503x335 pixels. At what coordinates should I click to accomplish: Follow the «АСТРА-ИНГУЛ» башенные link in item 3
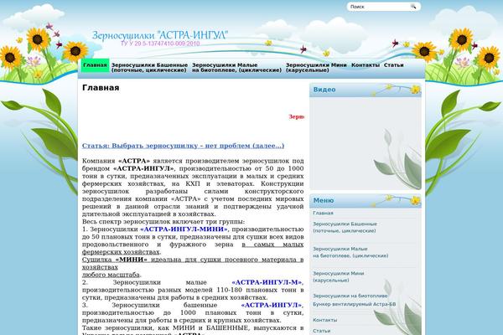(x=272, y=305)
